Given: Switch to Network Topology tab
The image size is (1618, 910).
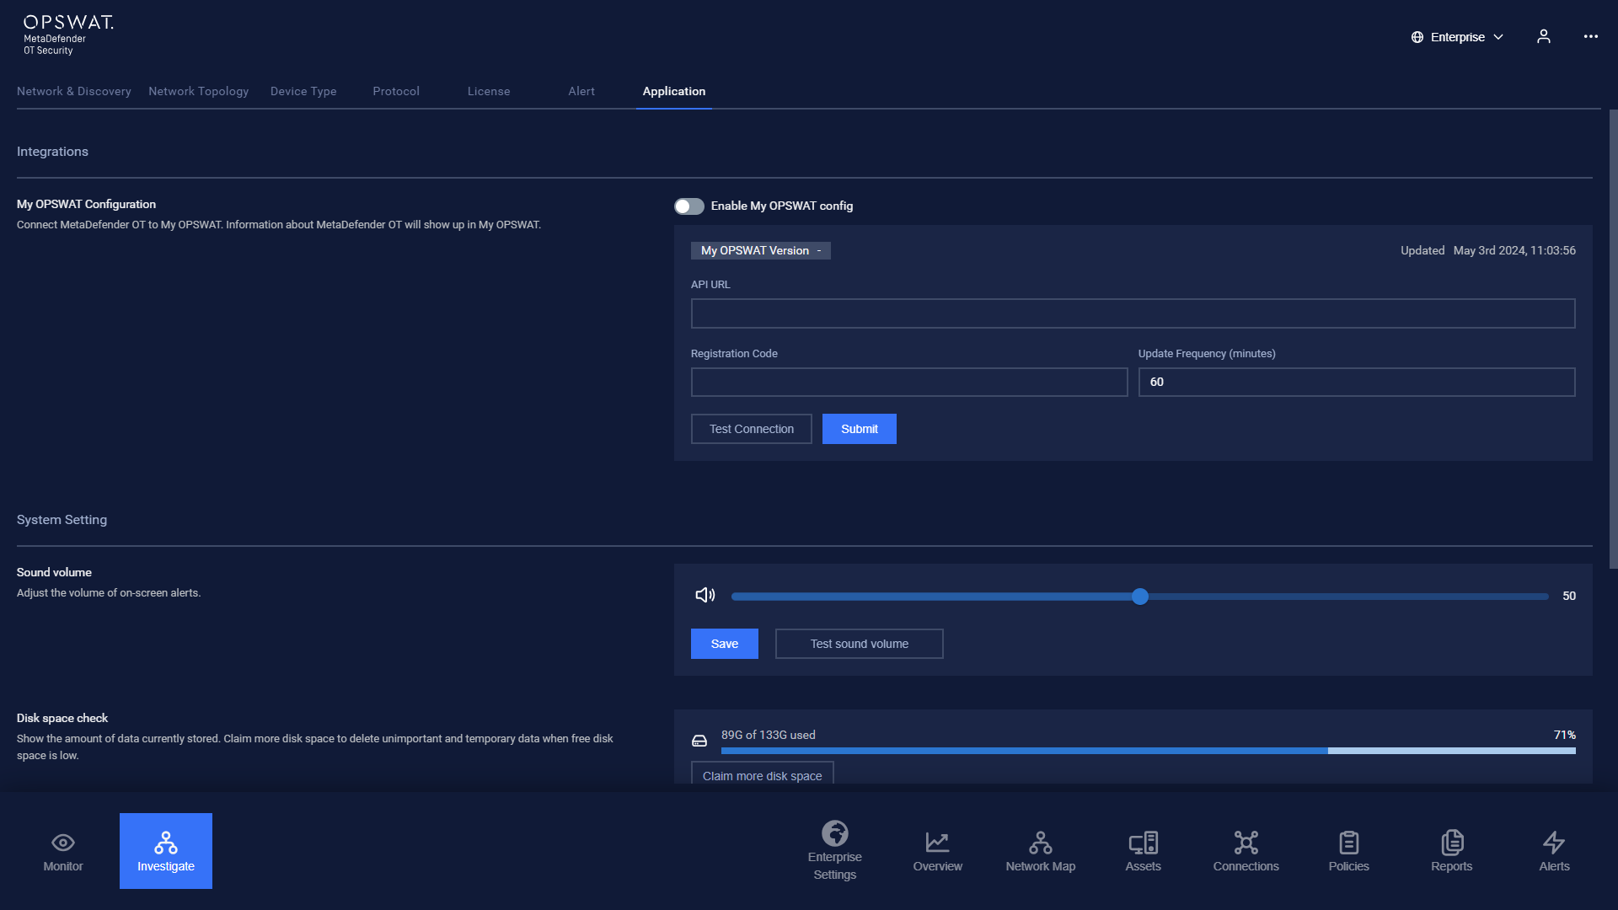Looking at the screenshot, I should (x=199, y=91).
